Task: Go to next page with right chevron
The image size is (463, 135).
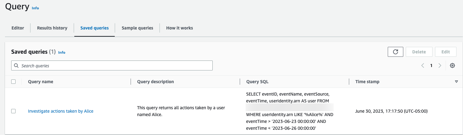Action: pos(440,65)
